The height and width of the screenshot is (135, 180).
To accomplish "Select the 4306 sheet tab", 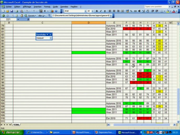I will 16,125.
